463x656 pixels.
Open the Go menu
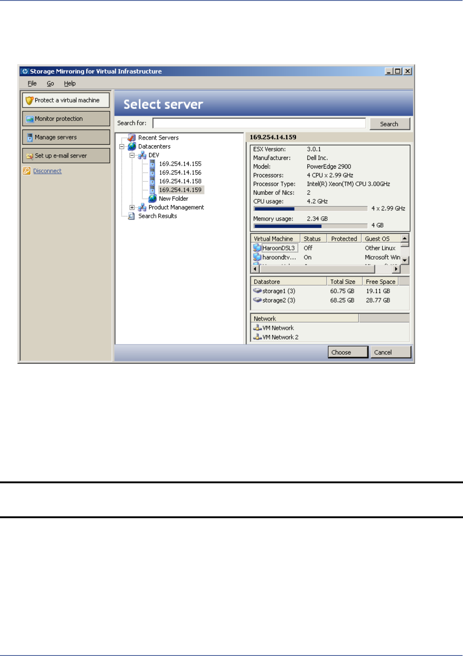point(50,84)
